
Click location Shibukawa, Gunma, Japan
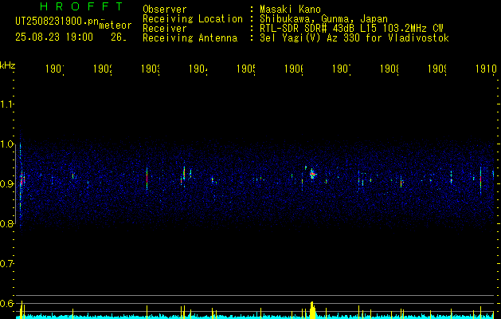(x=323, y=19)
